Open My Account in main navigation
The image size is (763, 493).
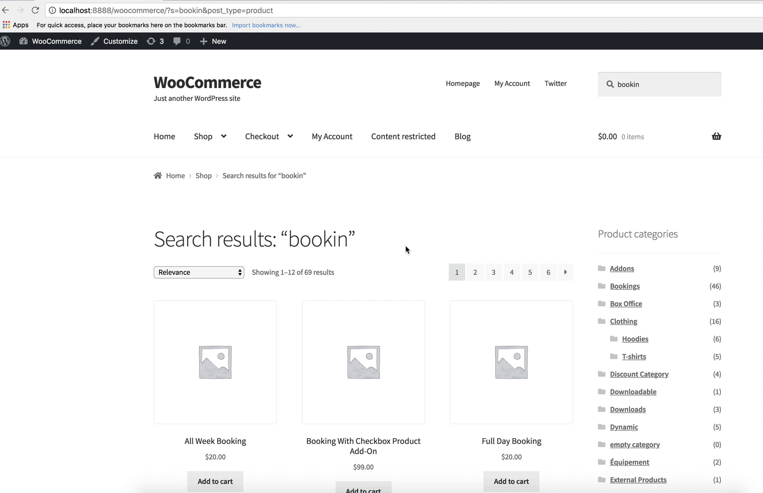pos(332,137)
